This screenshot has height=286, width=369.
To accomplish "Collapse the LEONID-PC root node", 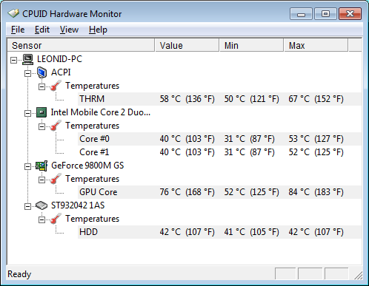I will 14,60.
